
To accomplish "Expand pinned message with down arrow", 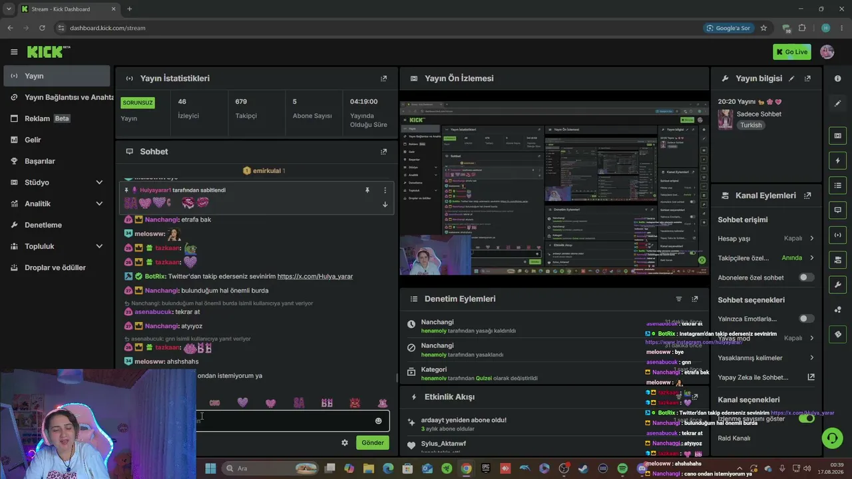I will tap(385, 204).
